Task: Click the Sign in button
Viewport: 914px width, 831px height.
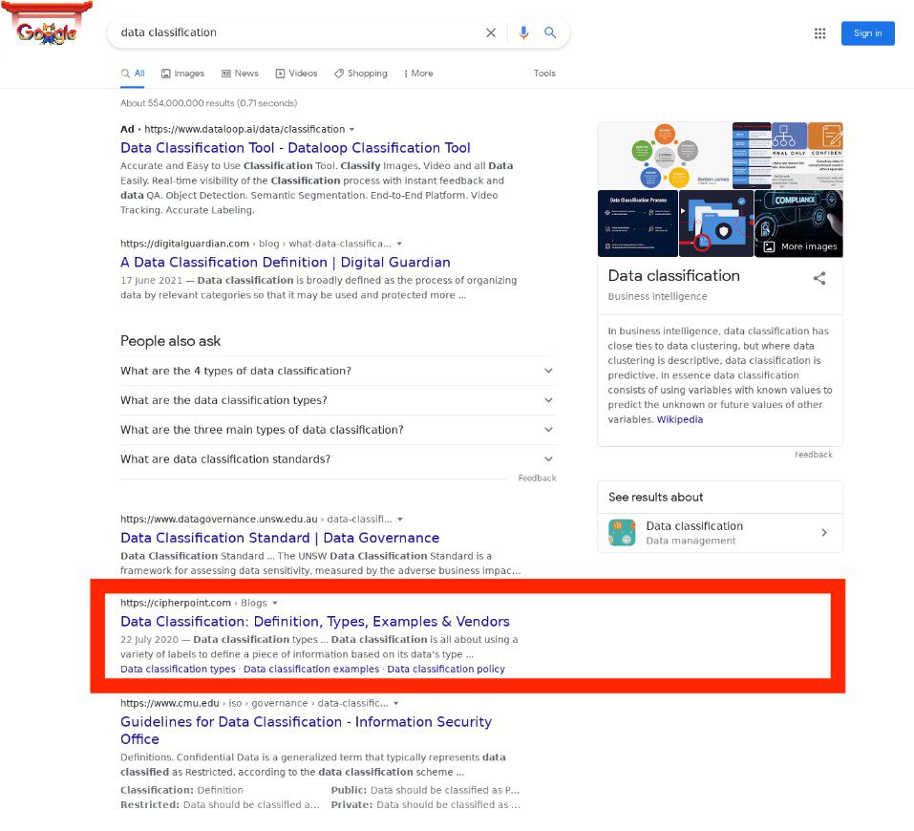Action: click(867, 33)
